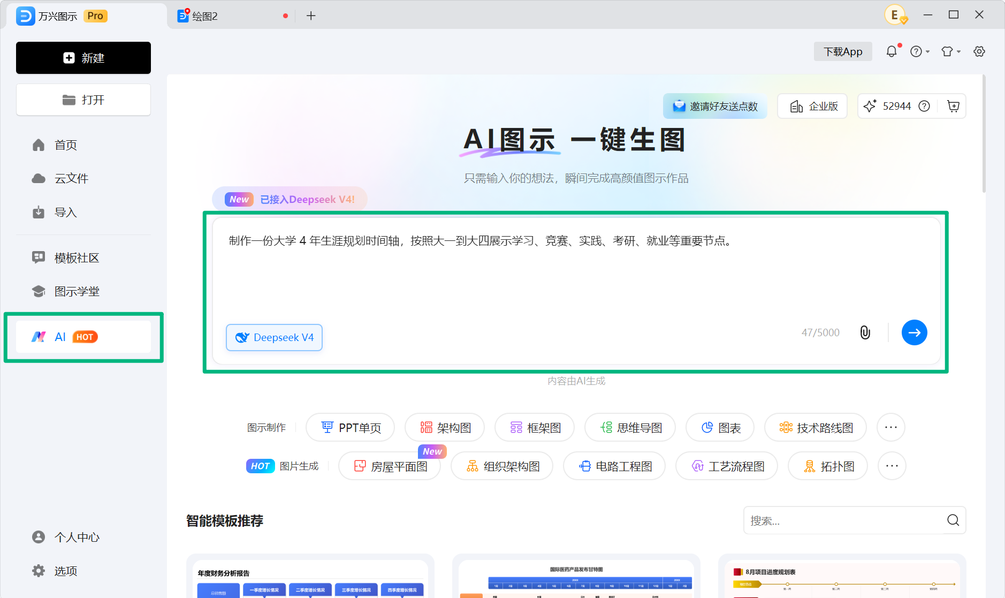Open the 年度财务分析报告 template thumbnail
The image size is (1005, 598).
[310, 576]
